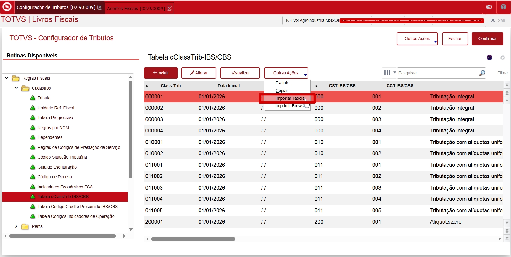511x257 pixels.
Task: Click the TOTVS logo icon
Action: [7, 7]
